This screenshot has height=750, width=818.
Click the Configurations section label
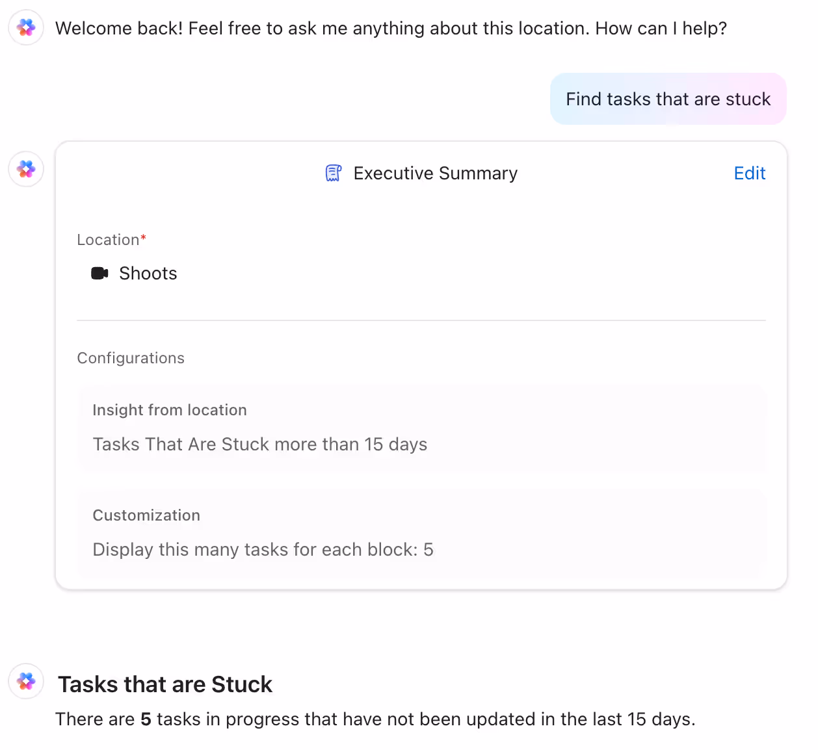131,358
